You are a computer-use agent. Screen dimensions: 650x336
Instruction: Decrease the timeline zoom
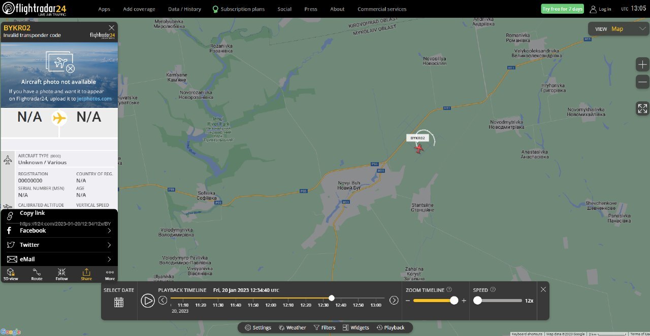coord(408,301)
